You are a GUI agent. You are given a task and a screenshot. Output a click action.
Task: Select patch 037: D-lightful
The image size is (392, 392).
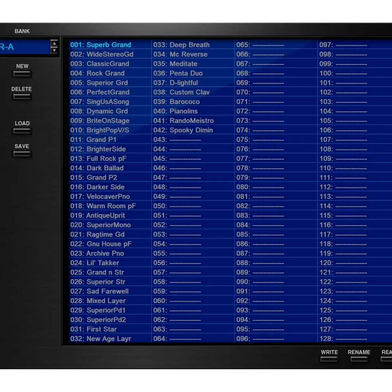(193, 83)
